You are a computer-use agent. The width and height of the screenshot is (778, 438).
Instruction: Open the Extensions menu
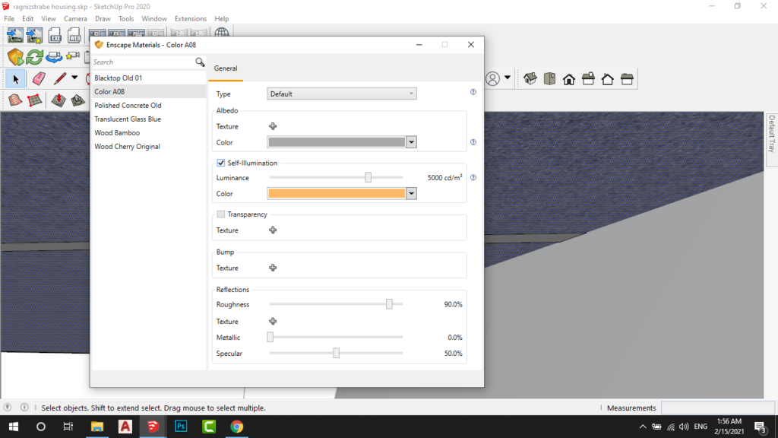(x=191, y=19)
